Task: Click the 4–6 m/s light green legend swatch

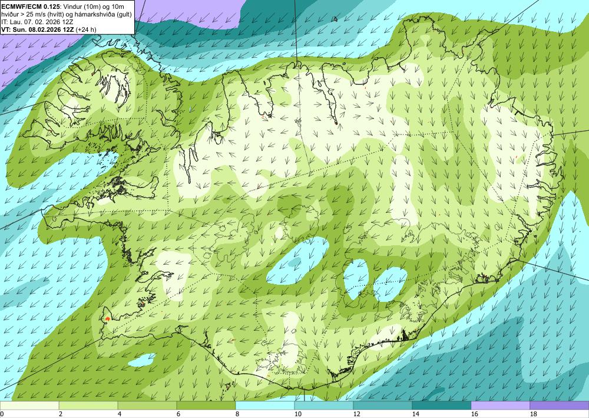Action: click(x=147, y=405)
